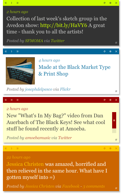Go to previous item in SFMOMA widget
Image resolution: width=122 pixels, height=194 pixels.
click(6, 3)
